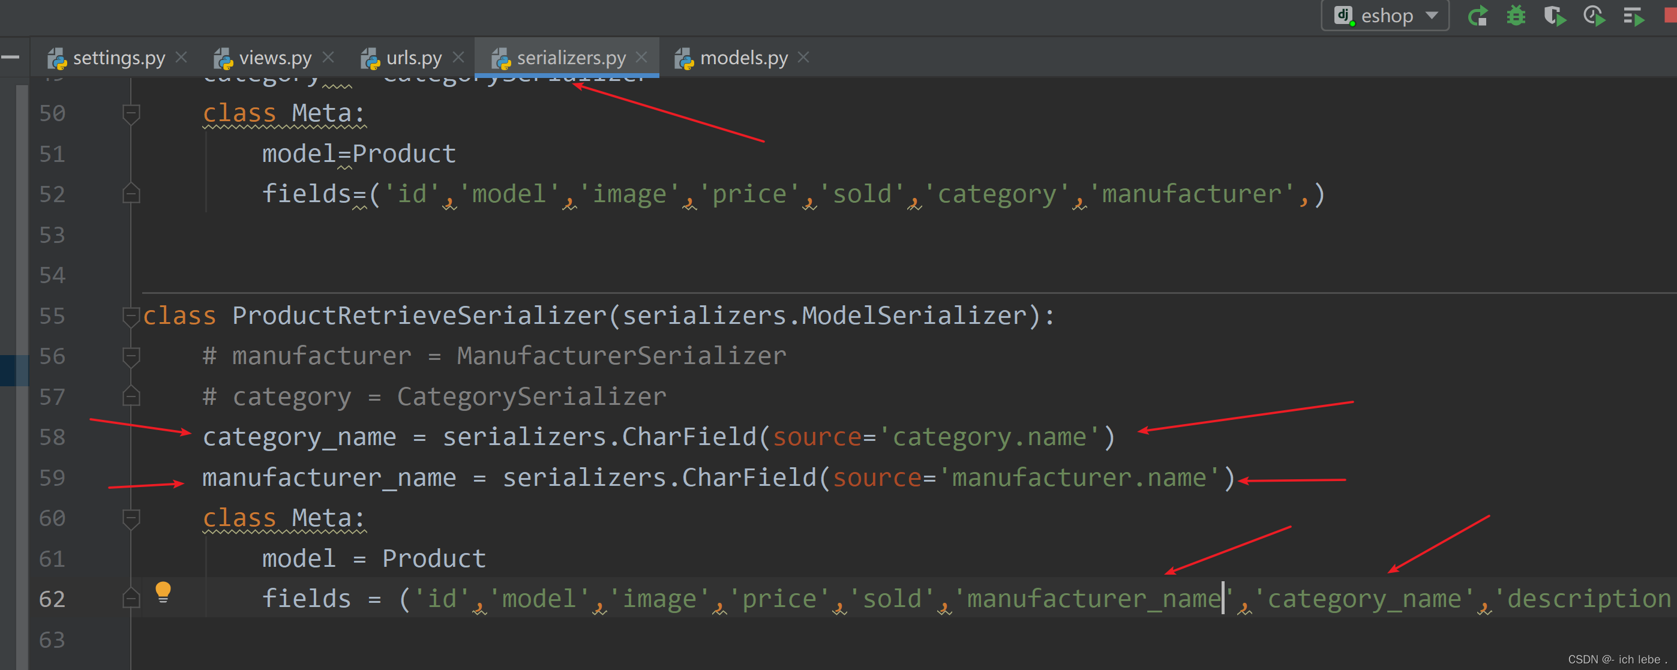Click the yellow lightbulb intention icon

(163, 591)
